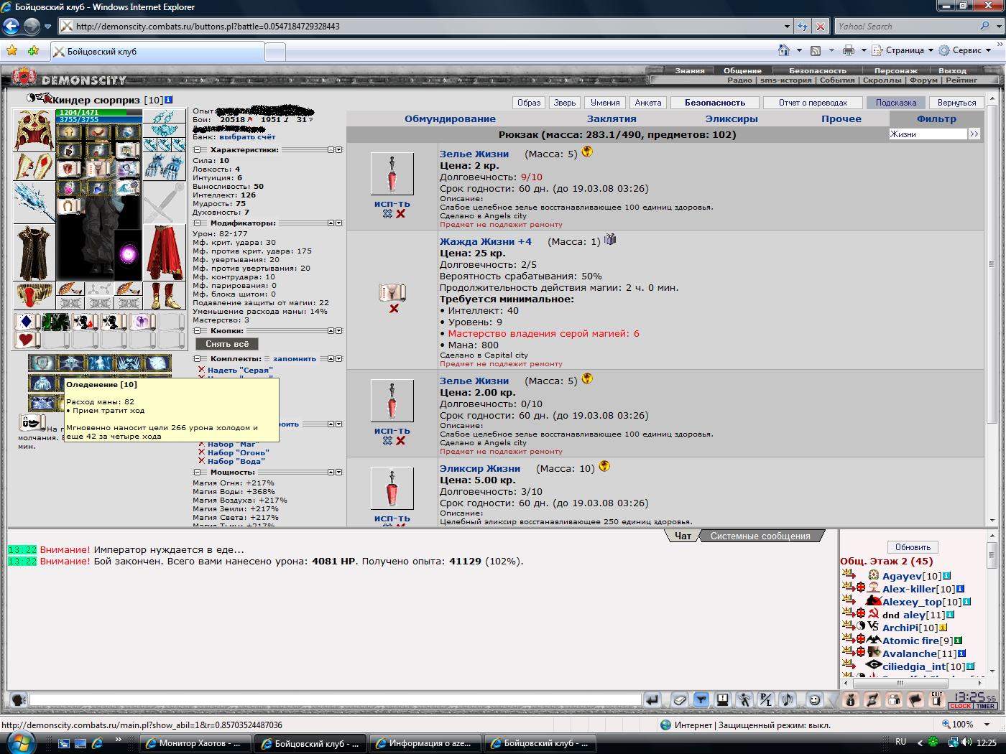Open the smiley emoticons panel
This screenshot has width=1006, height=754.
tap(814, 699)
